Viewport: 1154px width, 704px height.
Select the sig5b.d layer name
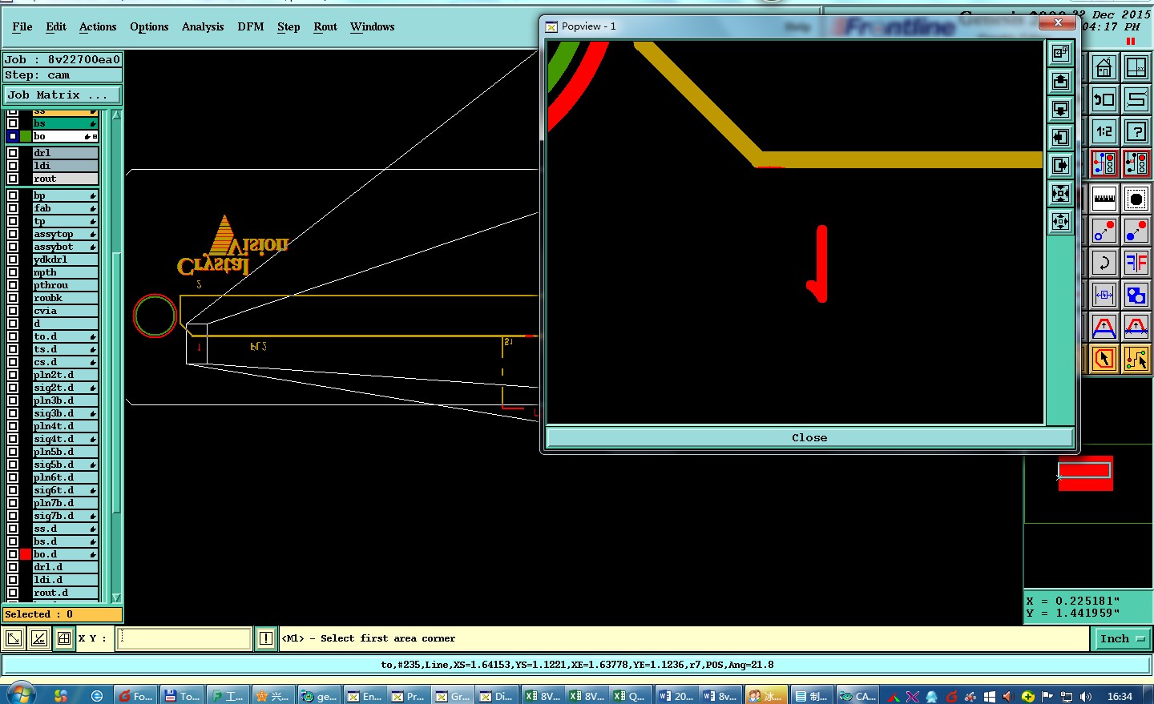click(65, 465)
